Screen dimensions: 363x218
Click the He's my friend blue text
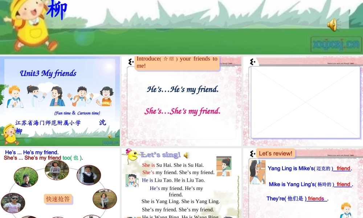click(183, 89)
